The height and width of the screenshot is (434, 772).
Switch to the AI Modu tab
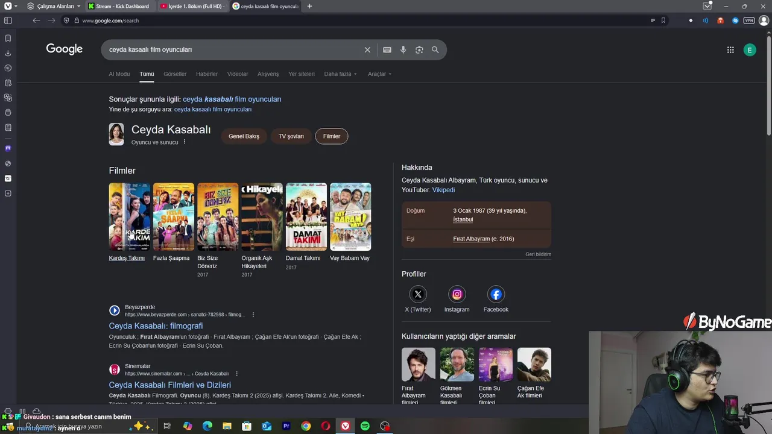(119, 74)
